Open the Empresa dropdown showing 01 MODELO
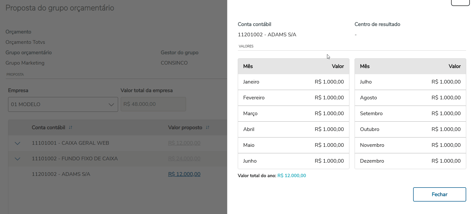The height and width of the screenshot is (214, 474). (63, 104)
